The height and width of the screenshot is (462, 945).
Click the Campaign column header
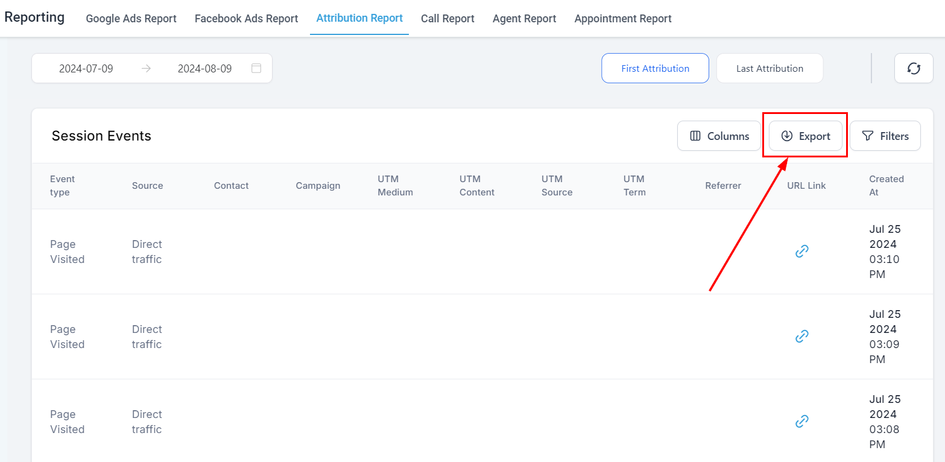(318, 186)
